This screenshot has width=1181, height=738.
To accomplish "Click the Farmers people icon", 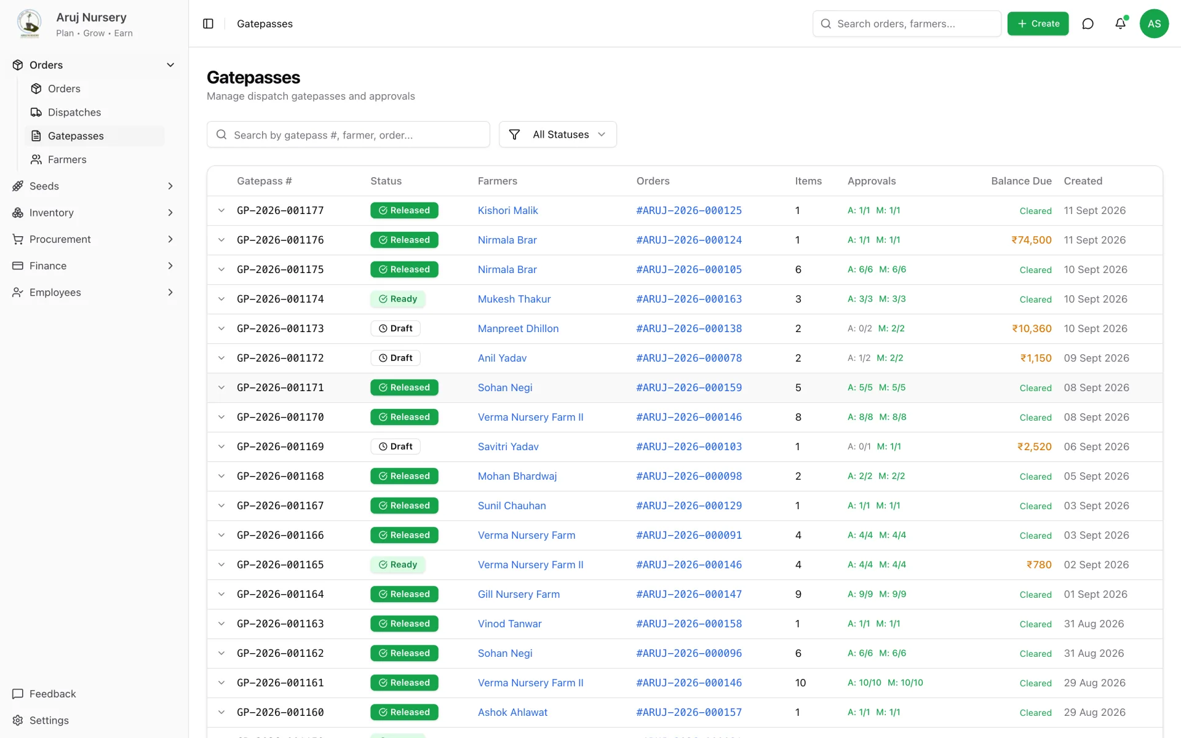I will 36,159.
